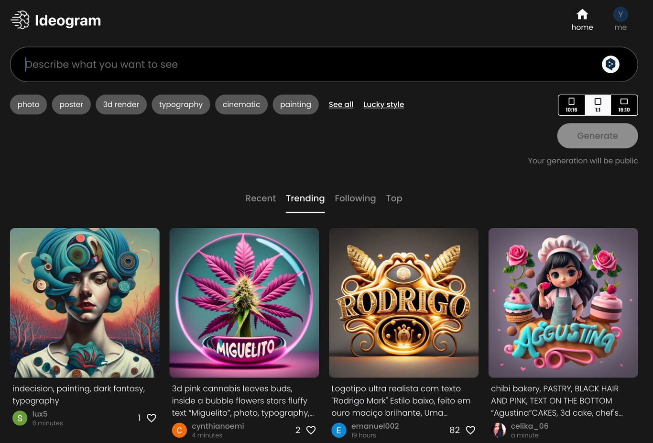Select the 1:1 aspect ratio
653x443 pixels.
pos(598,105)
